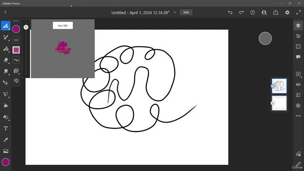Expand the document title dropdown arrow
This screenshot has height=171, width=304.
tap(175, 12)
